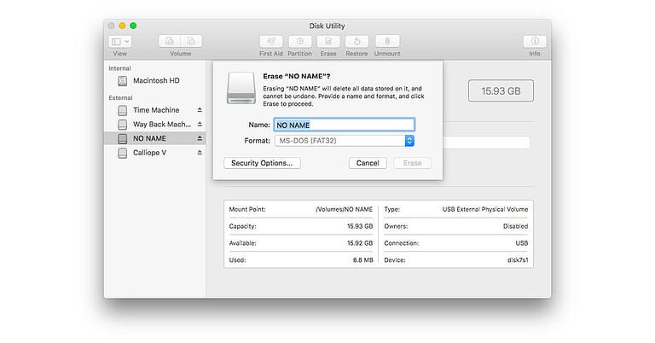Viewport: 655px width, 343px height.
Task: Open the Format dropdown MS-DOS (FAT32)
Action: coord(345,141)
